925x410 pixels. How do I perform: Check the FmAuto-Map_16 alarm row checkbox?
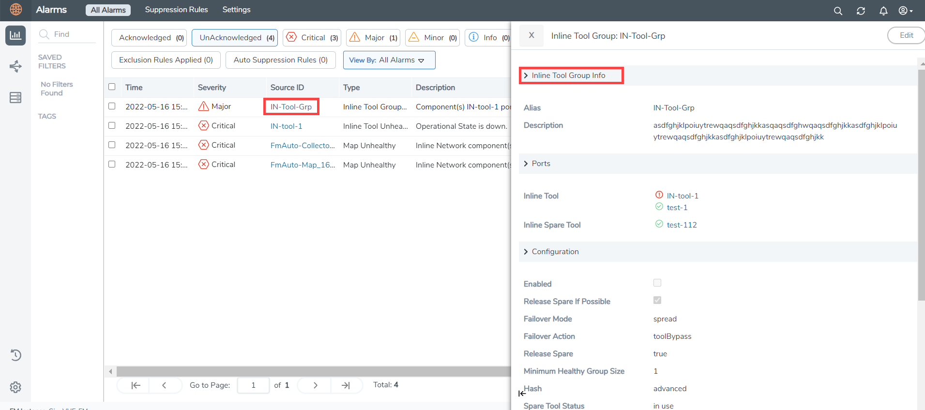coord(112,164)
